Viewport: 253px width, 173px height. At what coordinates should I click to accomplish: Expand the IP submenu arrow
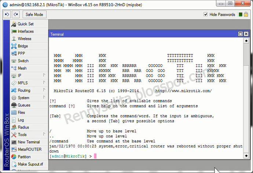(44, 75)
